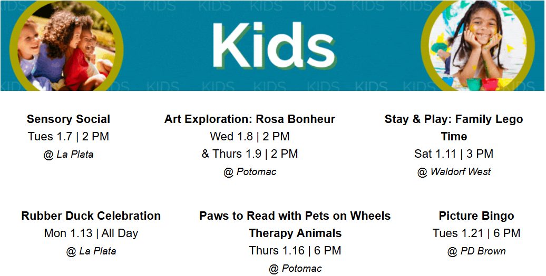This screenshot has width=546, height=276.
Task: Select the Thurs 1.9 | 2 PM date
Action: (x=250, y=154)
